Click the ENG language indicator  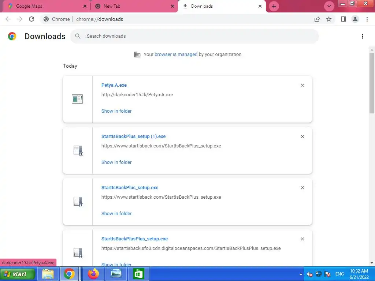pos(339,274)
